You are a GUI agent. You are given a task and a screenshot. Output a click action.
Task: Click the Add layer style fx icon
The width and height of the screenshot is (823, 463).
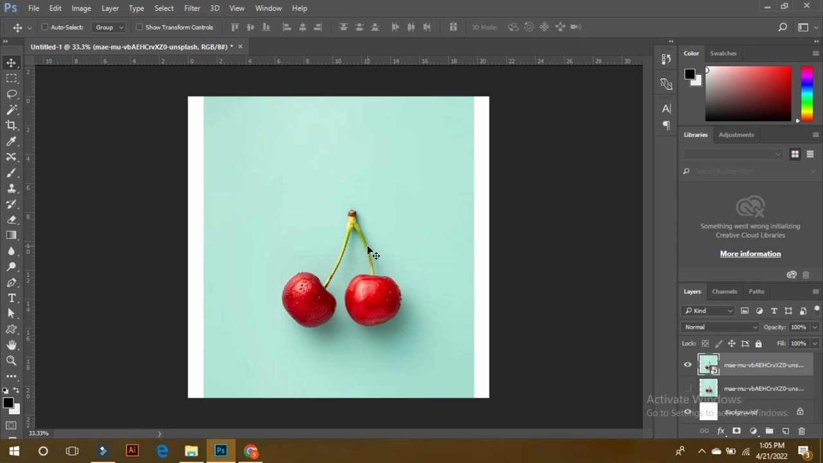pyautogui.click(x=721, y=431)
